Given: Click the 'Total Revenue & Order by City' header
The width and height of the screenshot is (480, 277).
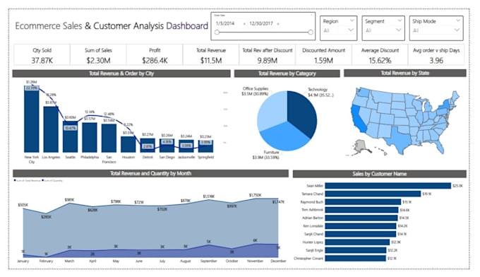Looking at the screenshot, I should (x=121, y=73).
